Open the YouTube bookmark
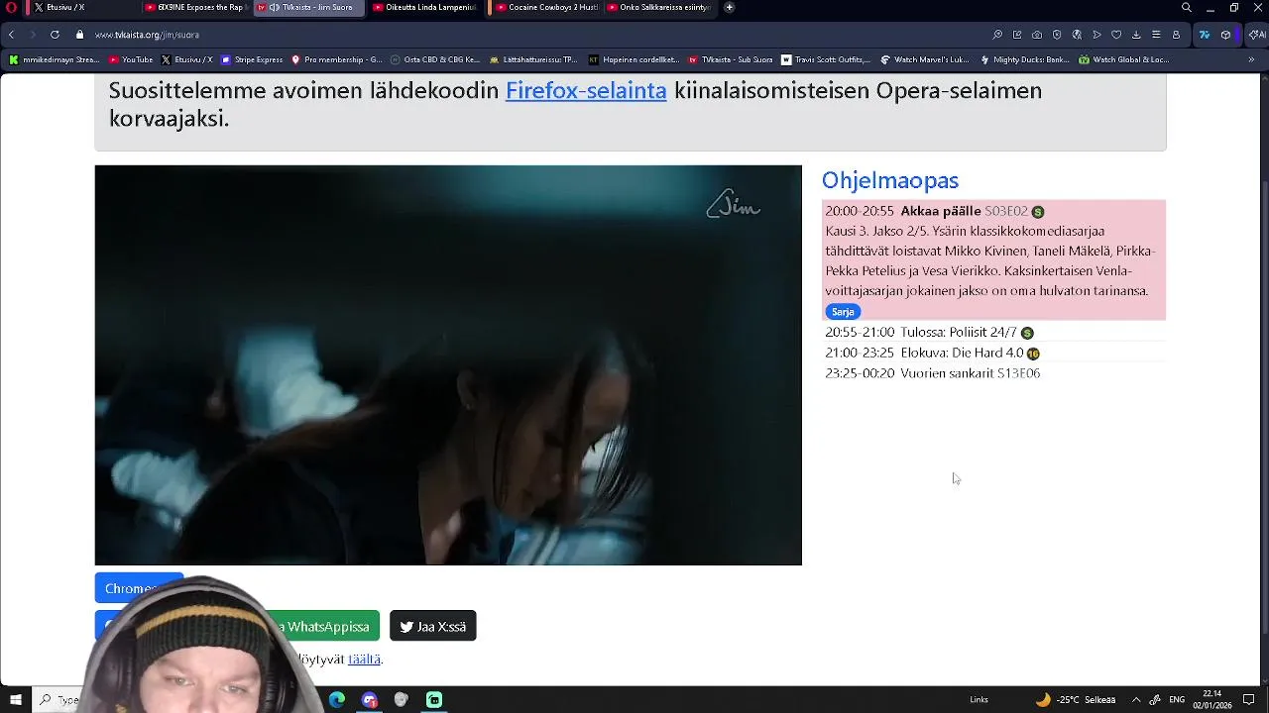Image resolution: width=1269 pixels, height=713 pixels. pyautogui.click(x=131, y=59)
